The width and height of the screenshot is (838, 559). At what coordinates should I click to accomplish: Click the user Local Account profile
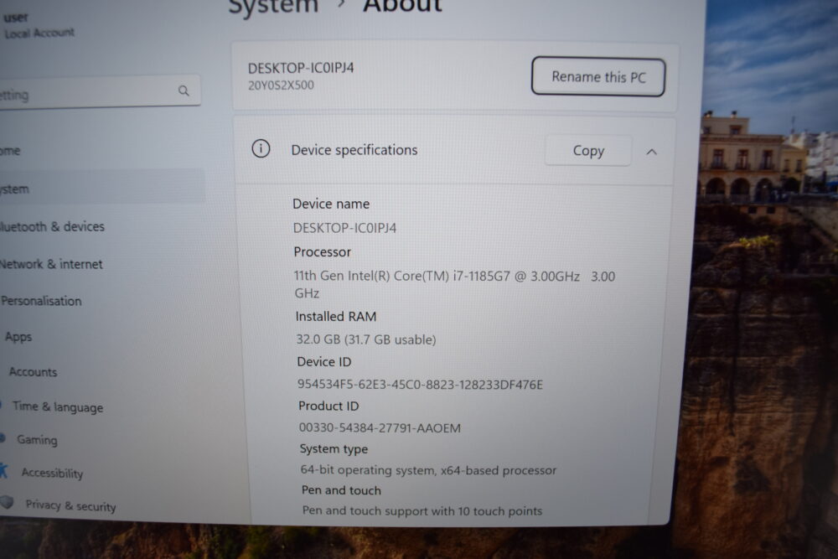pos(39,25)
